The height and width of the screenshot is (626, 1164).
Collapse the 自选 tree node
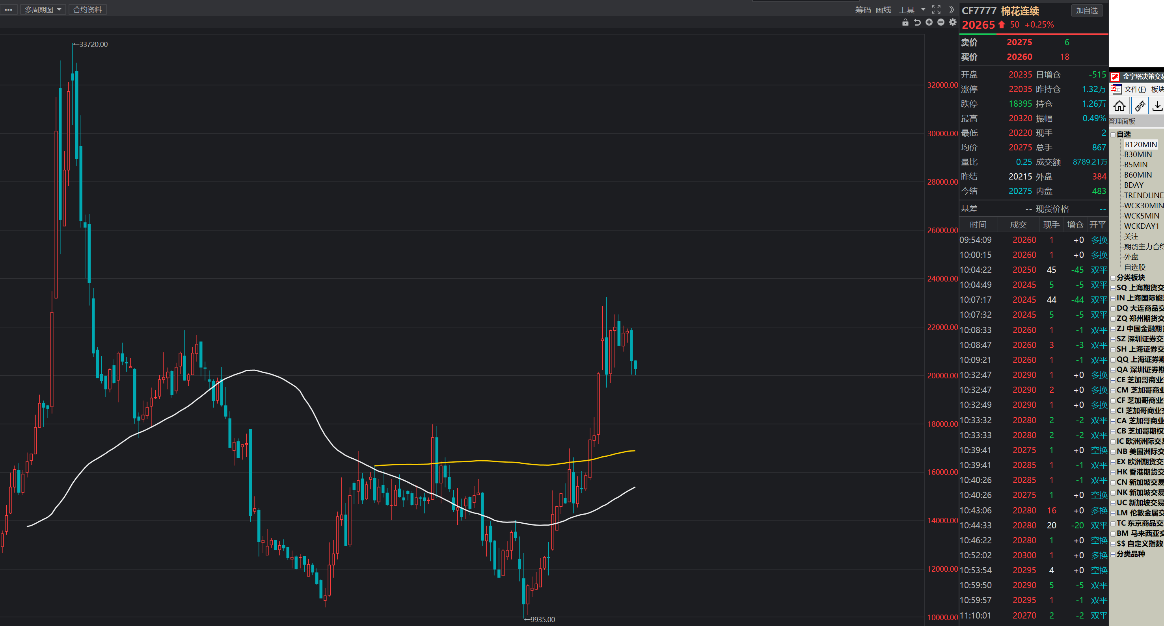point(1113,135)
